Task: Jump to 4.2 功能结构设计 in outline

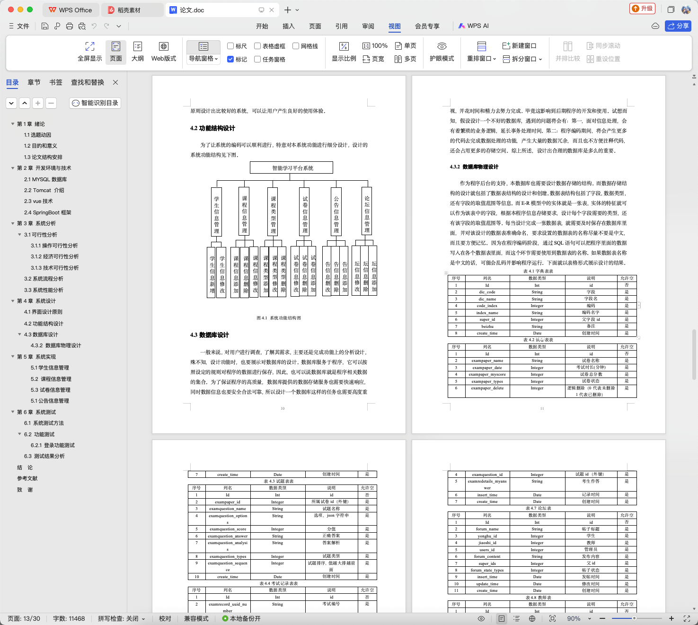Action: pos(44,324)
